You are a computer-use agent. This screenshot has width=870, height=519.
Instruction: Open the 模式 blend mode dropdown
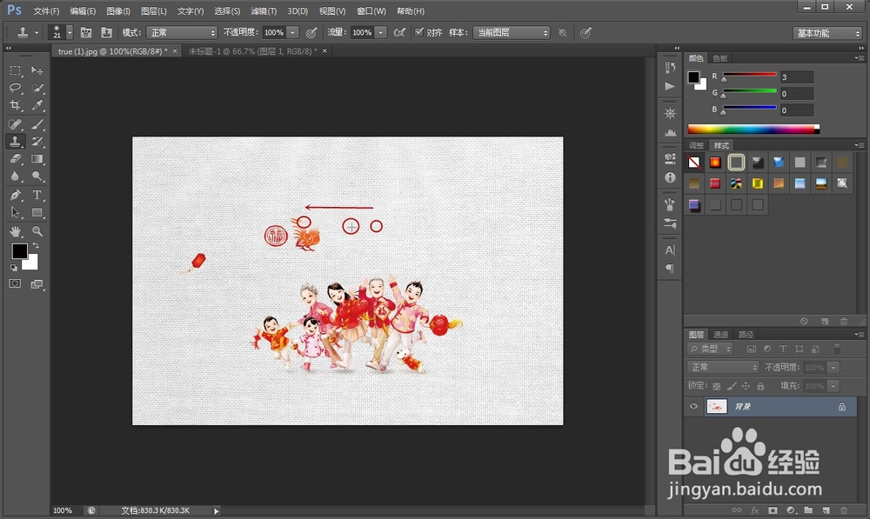pyautogui.click(x=182, y=33)
